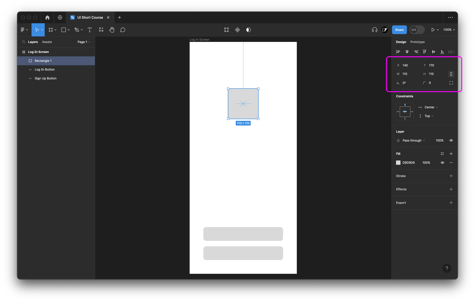Select the Log In Button layer
The image size is (475, 302).
click(56, 70)
